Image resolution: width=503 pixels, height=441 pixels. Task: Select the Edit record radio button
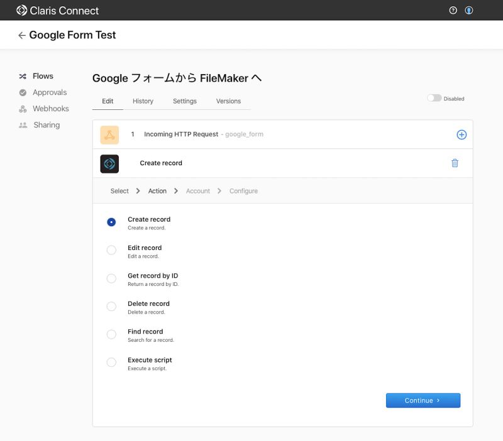(111, 250)
